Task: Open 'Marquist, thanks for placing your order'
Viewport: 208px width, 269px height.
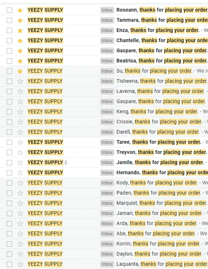Action: click(162, 203)
